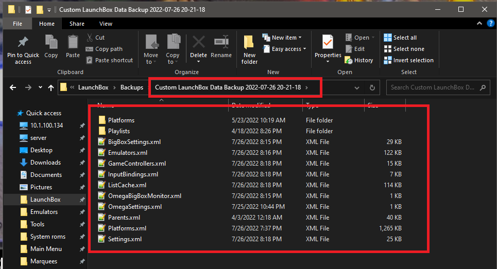Open the Copy to dropdown
The width and height of the screenshot is (497, 269).
coord(173,58)
